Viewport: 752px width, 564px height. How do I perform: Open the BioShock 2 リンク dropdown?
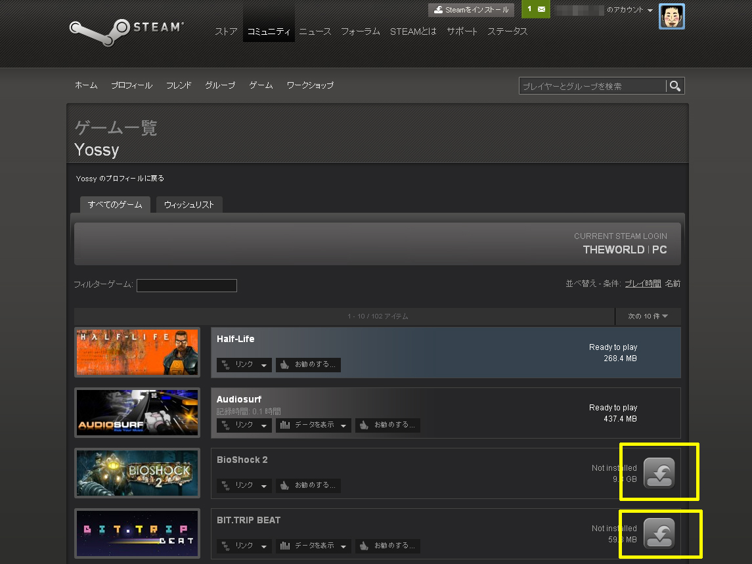point(244,485)
